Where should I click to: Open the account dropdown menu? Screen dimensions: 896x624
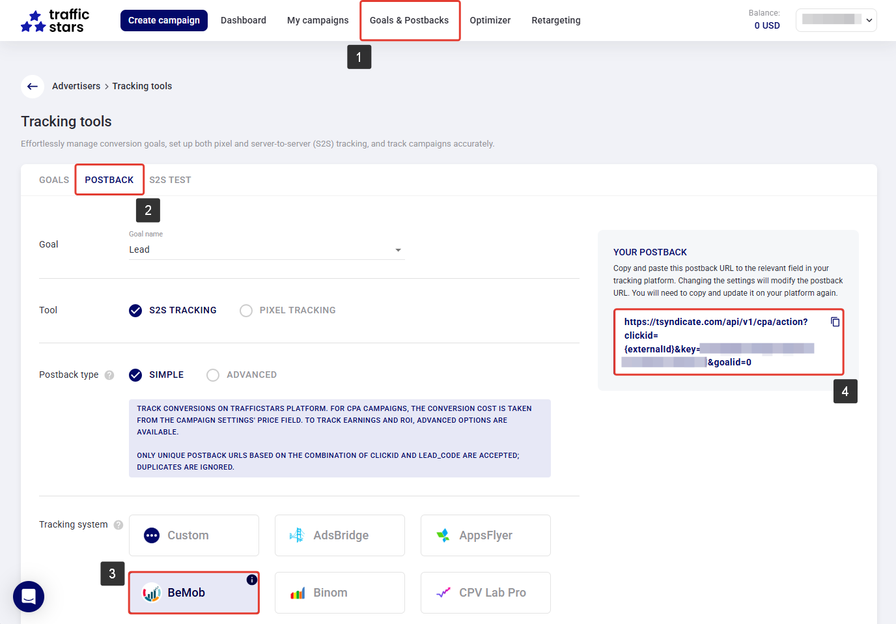pyautogui.click(x=836, y=20)
